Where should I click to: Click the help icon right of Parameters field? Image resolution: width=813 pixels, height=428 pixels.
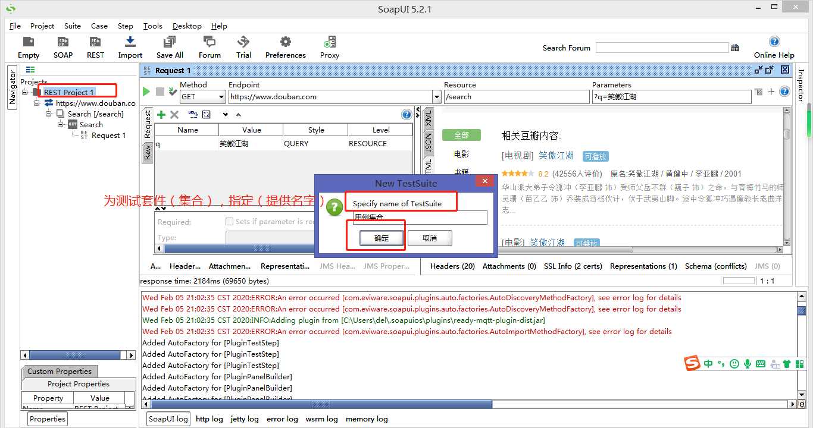[x=784, y=92]
